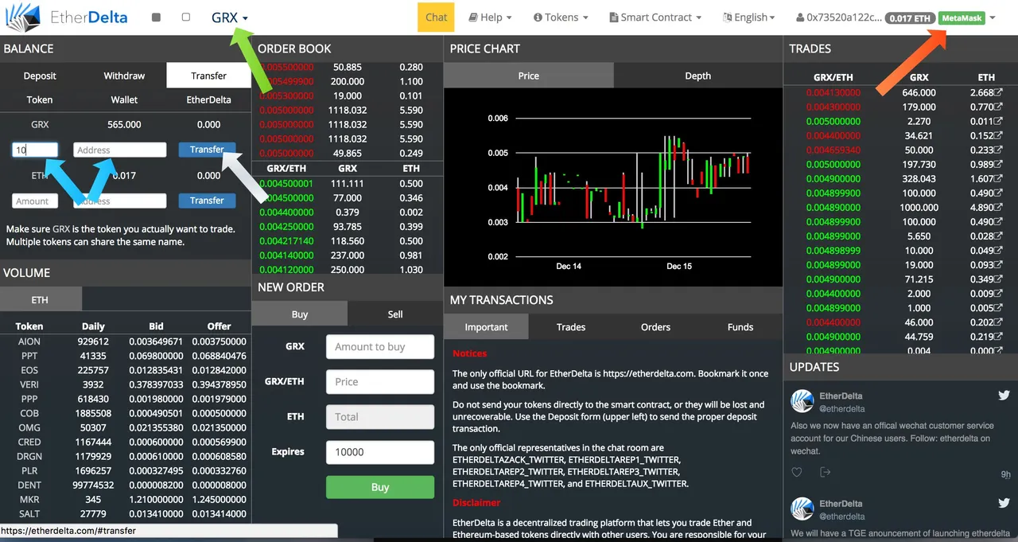
Task: Select OMG row in Volume table
Action: (x=125, y=427)
